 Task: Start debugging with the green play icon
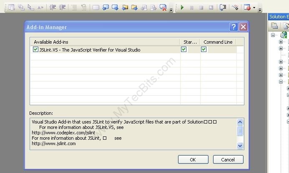182,7
